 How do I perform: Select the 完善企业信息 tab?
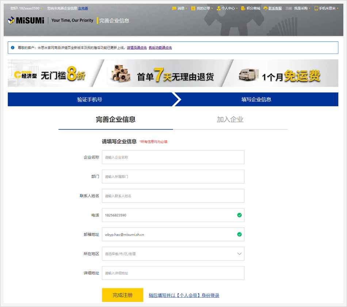click(x=115, y=120)
